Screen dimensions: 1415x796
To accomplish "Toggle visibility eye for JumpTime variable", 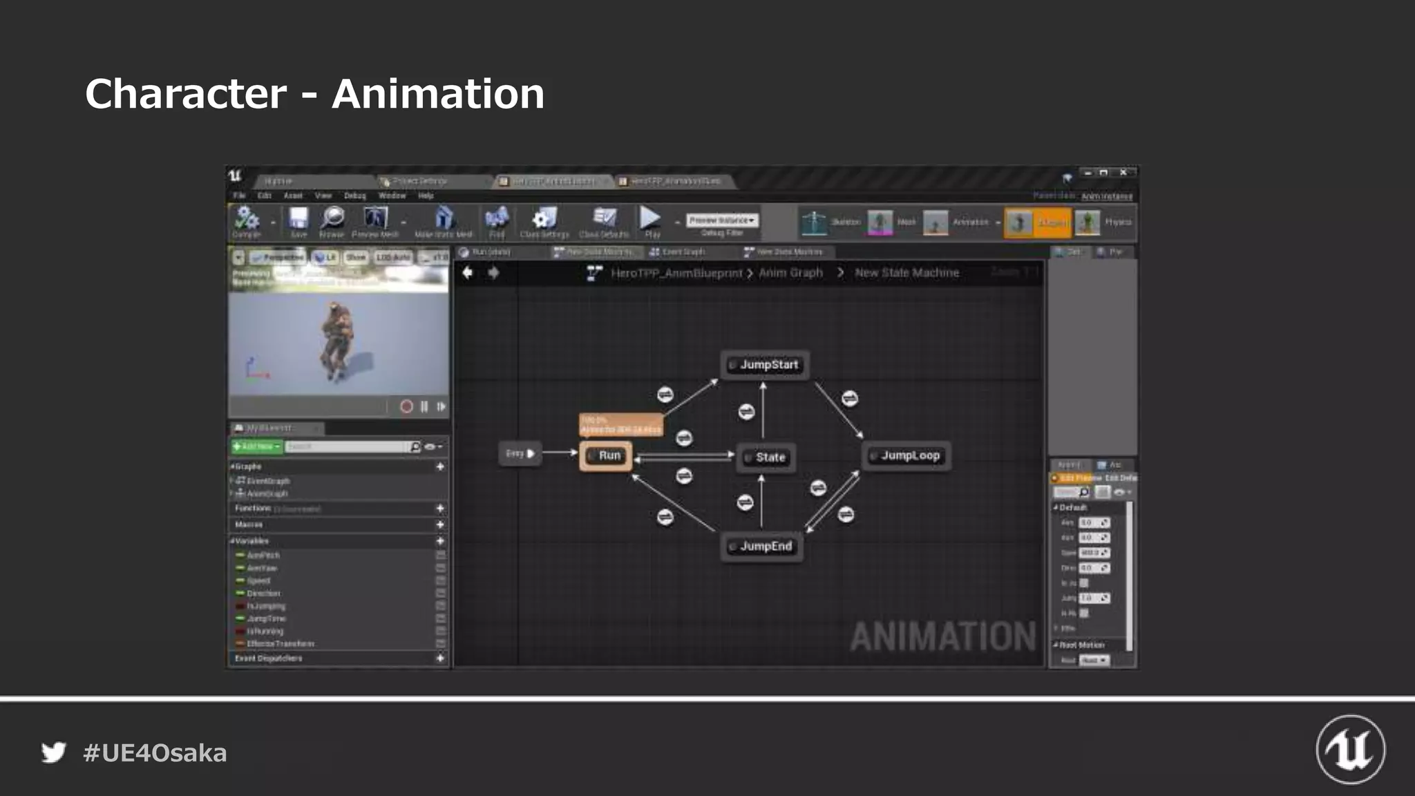I will (440, 618).
